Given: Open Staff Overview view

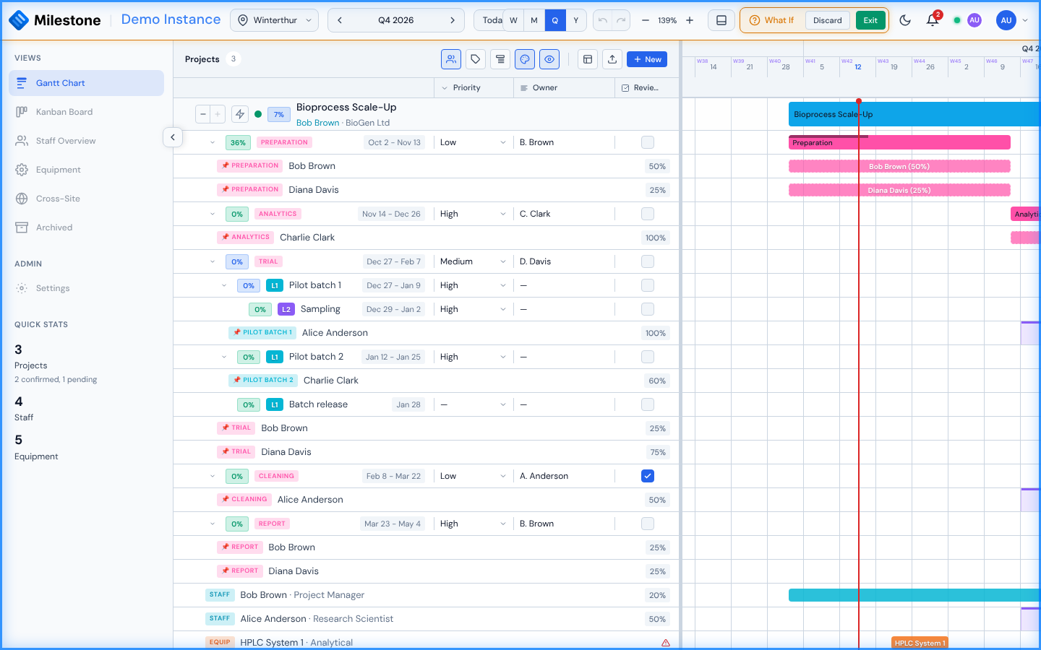Looking at the screenshot, I should pyautogui.click(x=86, y=141).
